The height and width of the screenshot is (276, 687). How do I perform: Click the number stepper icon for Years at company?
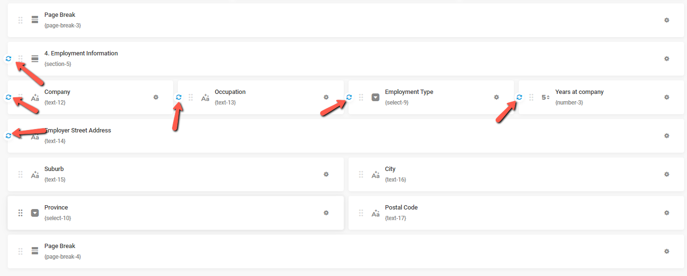coord(545,97)
